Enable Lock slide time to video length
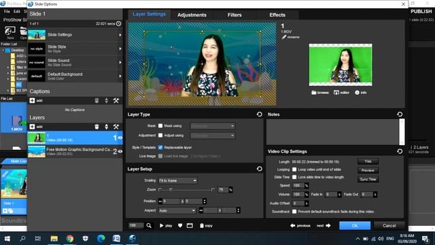 point(294,177)
